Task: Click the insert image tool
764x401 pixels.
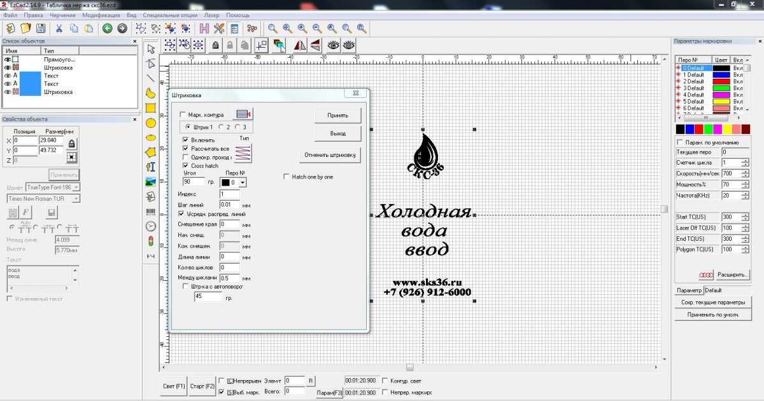Action: coord(151,182)
